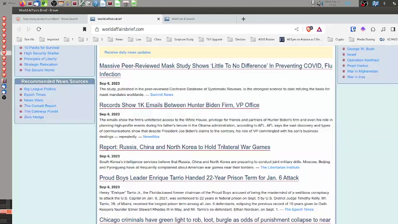Screen dimensions: 398x224
Task: Toggle the browser sidebar panel icon
Action: (393, 29)
